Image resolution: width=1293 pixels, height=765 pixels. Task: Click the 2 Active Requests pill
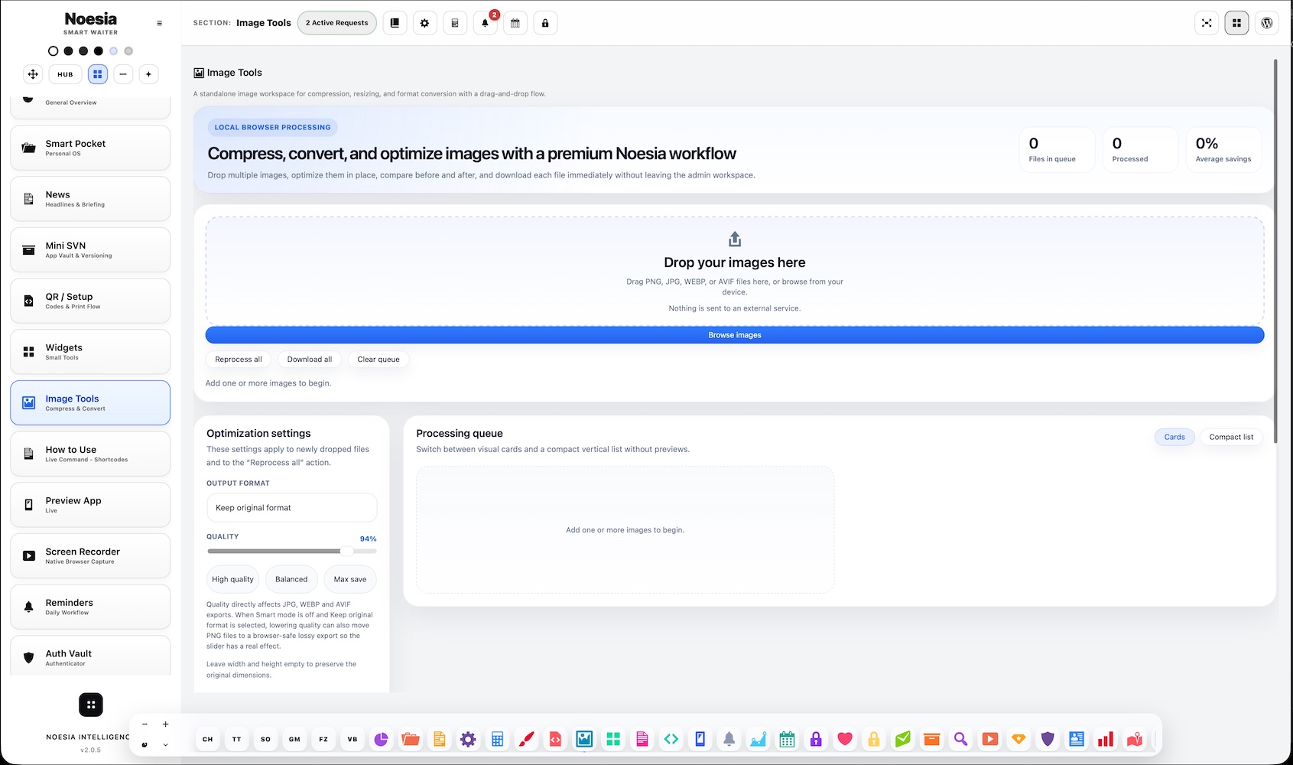tap(337, 23)
